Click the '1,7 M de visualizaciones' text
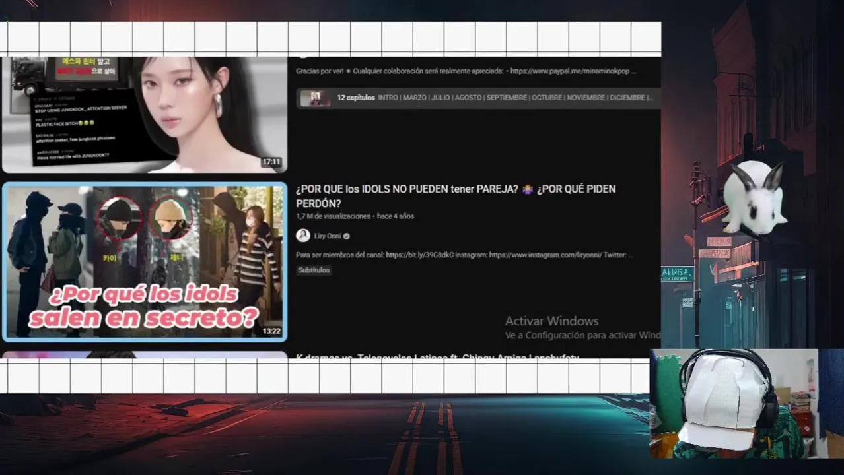Viewport: 844px width, 475px height. pos(333,216)
